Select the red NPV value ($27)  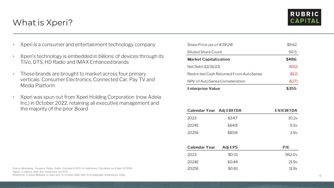[x=293, y=81]
